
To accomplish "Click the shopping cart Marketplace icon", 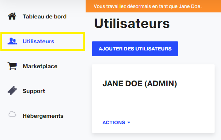I will click(12, 66).
